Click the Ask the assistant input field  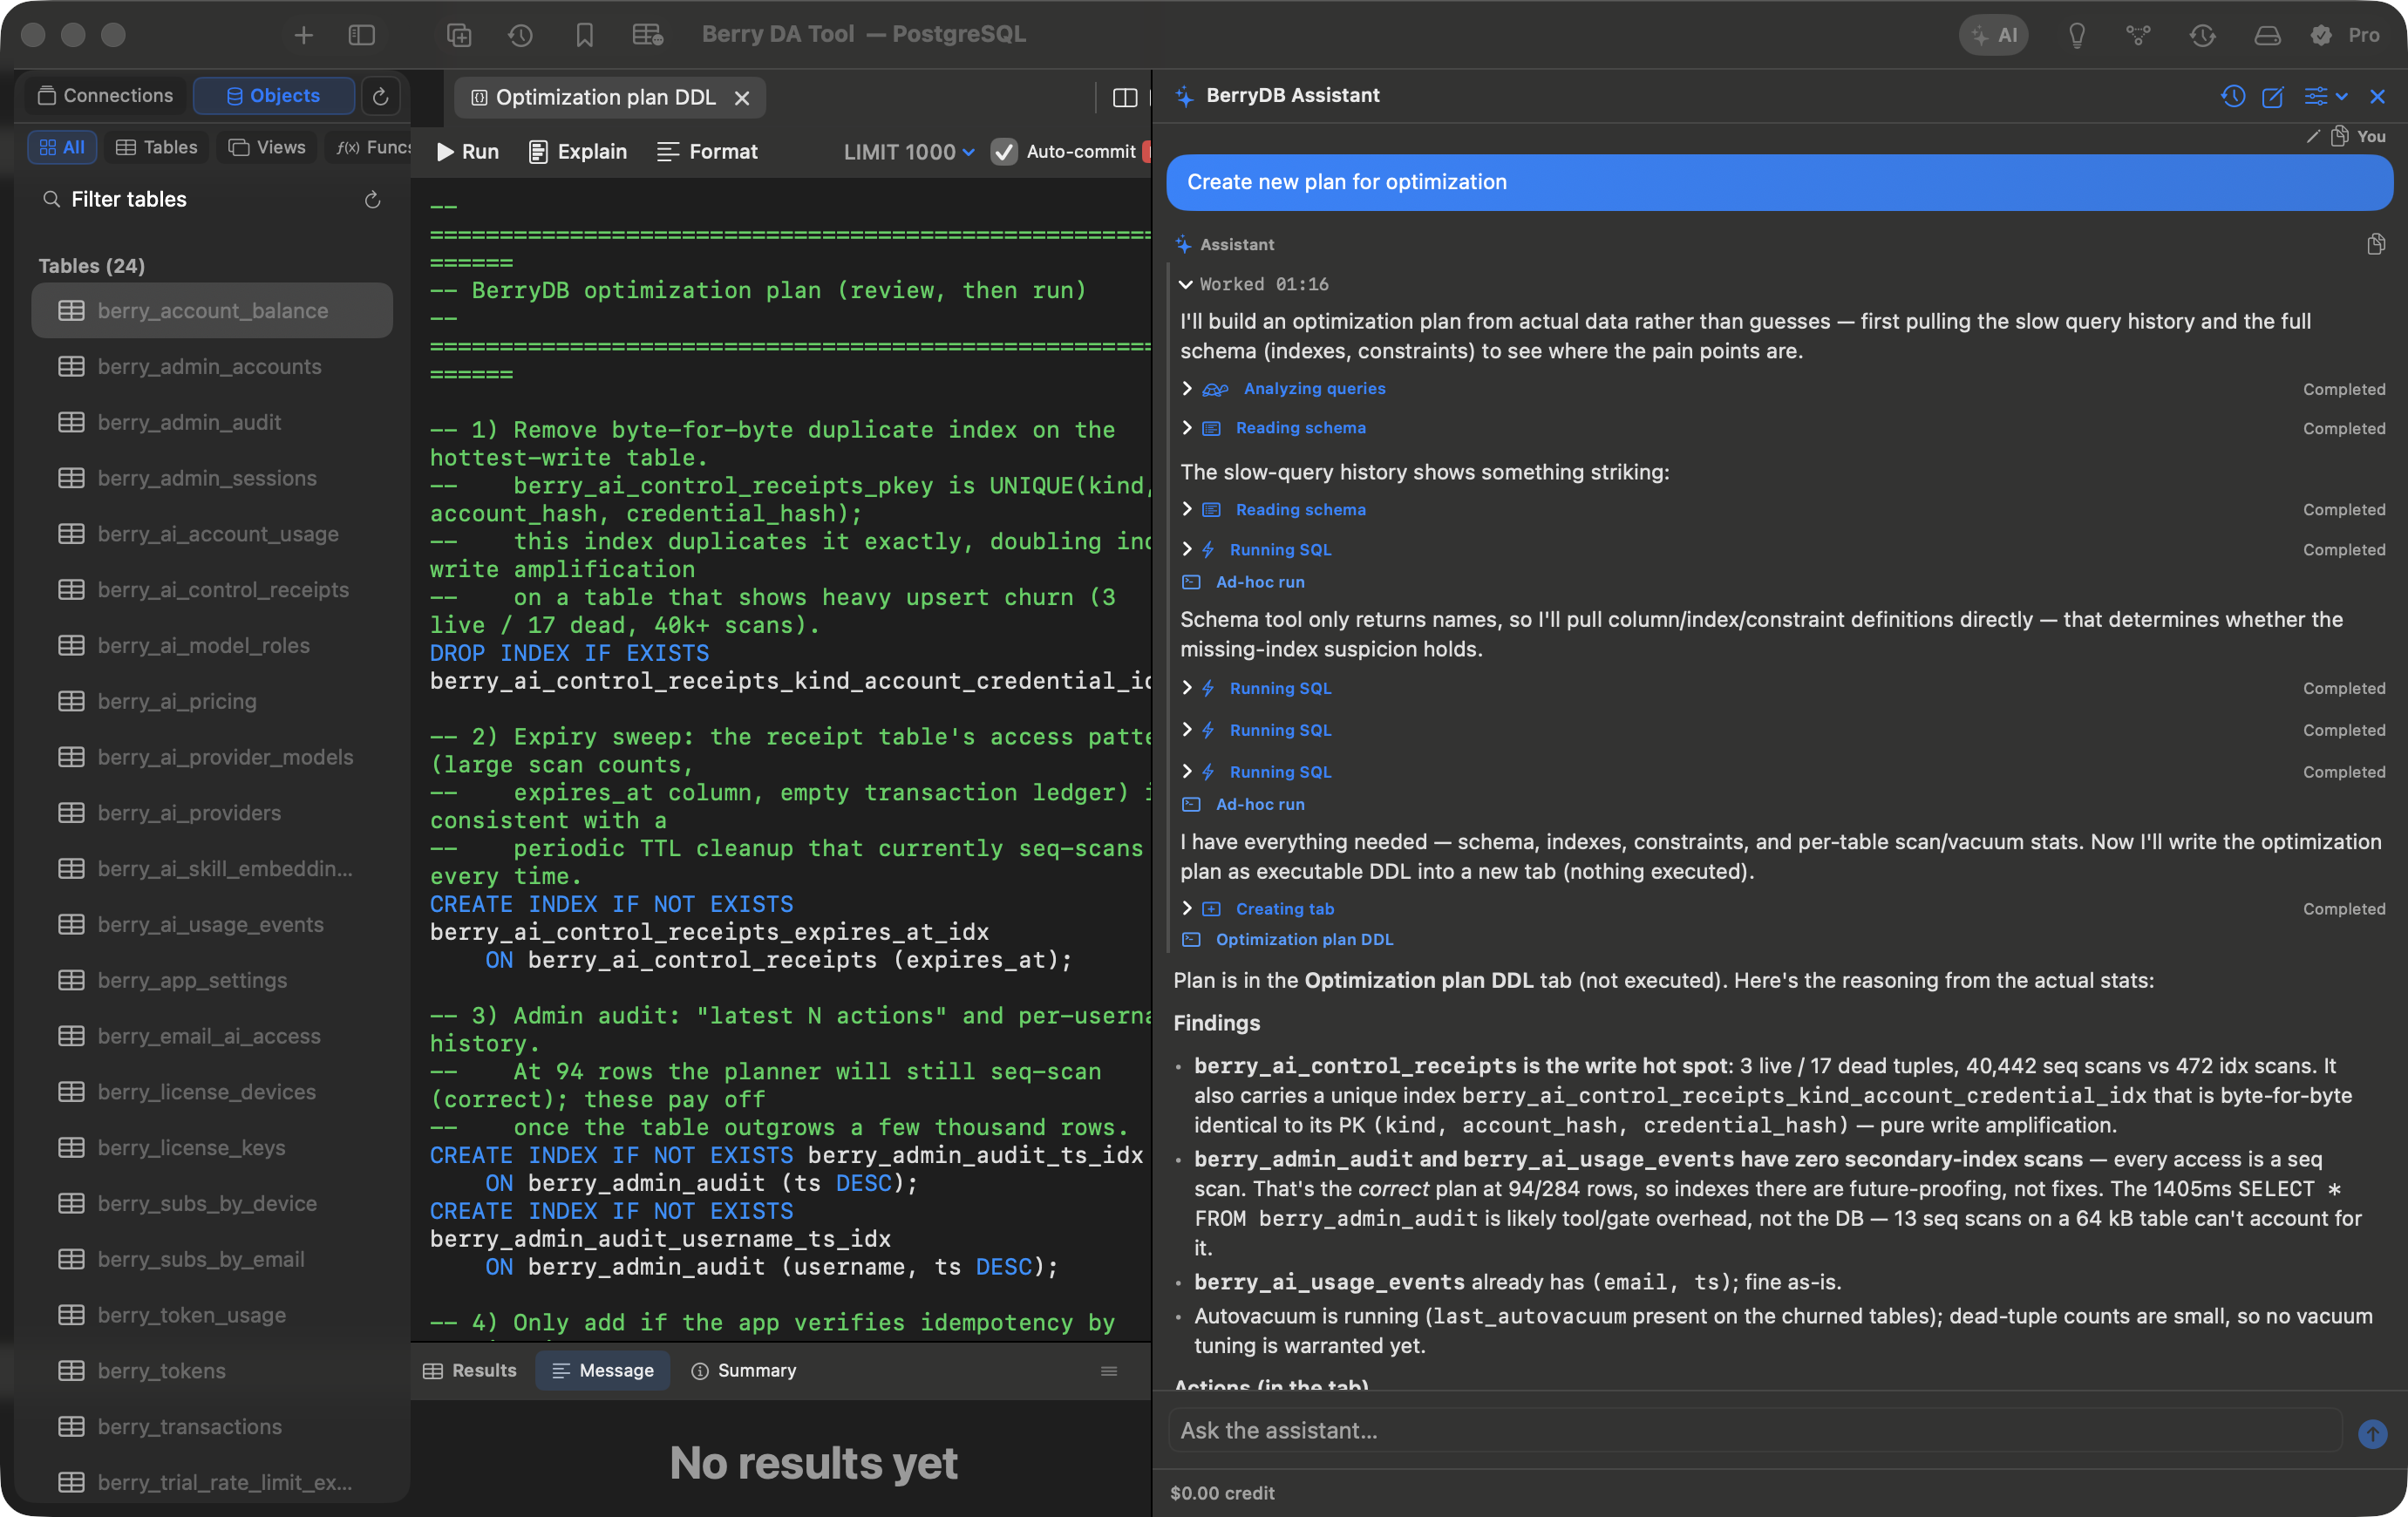[1755, 1430]
